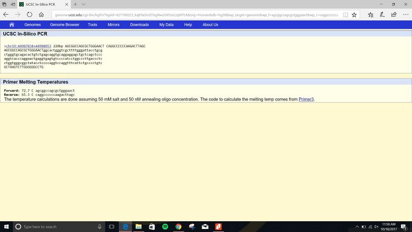Viewport: 412px width, 232px height.
Task: Open the Genome Browser menu
Action: click(x=64, y=25)
